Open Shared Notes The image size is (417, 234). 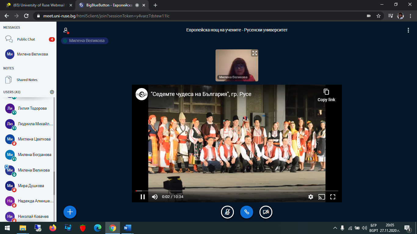[27, 80]
